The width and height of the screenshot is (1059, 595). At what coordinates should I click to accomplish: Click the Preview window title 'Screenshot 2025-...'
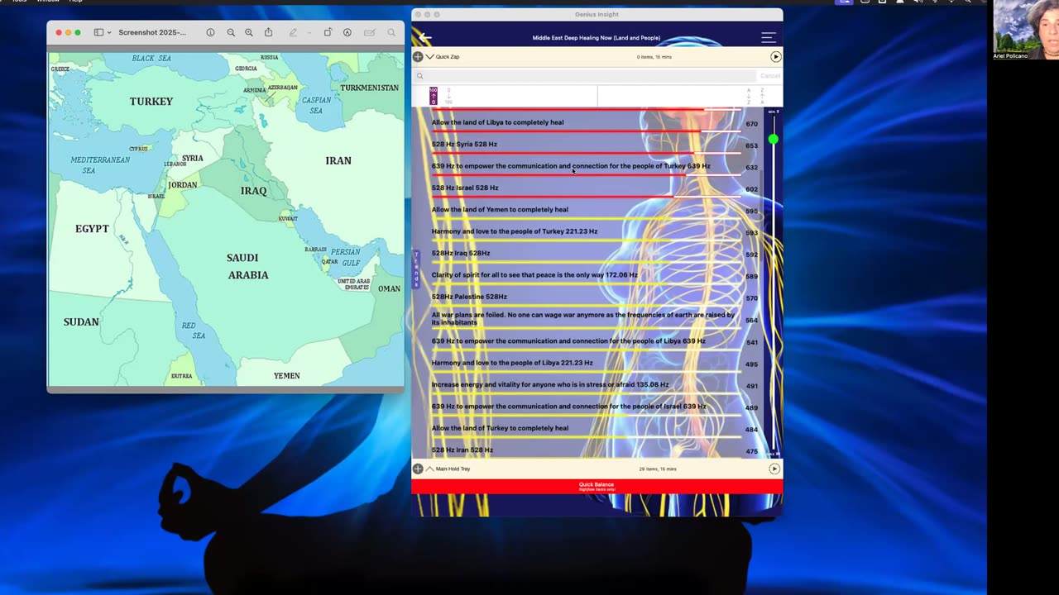tap(152, 32)
